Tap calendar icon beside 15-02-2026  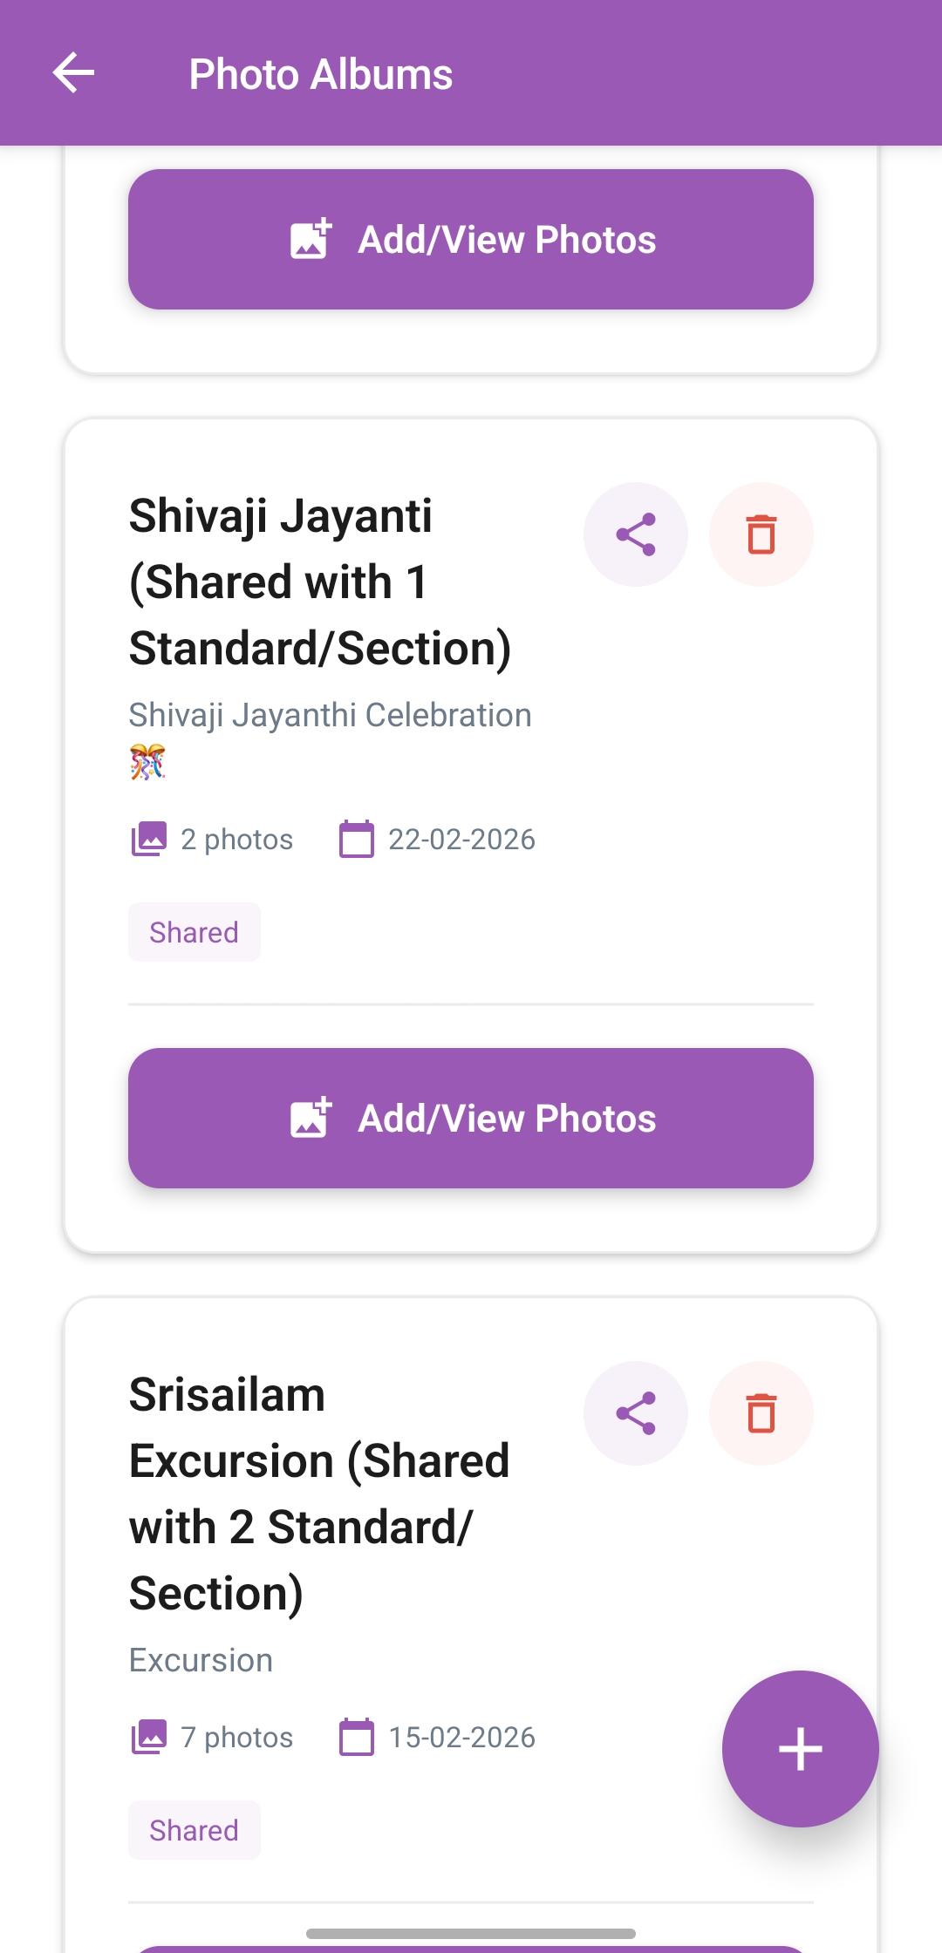pyautogui.click(x=356, y=1737)
